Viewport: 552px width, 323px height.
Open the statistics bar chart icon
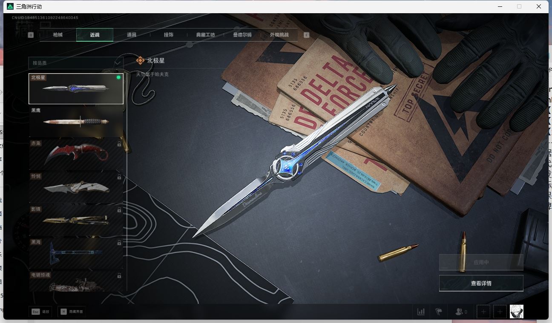[x=421, y=312]
